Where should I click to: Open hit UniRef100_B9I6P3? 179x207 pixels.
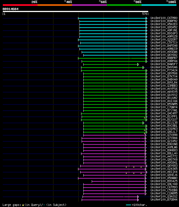tap(164, 33)
